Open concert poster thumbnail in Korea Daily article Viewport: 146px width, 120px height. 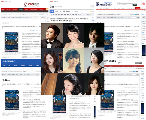point(109,42)
